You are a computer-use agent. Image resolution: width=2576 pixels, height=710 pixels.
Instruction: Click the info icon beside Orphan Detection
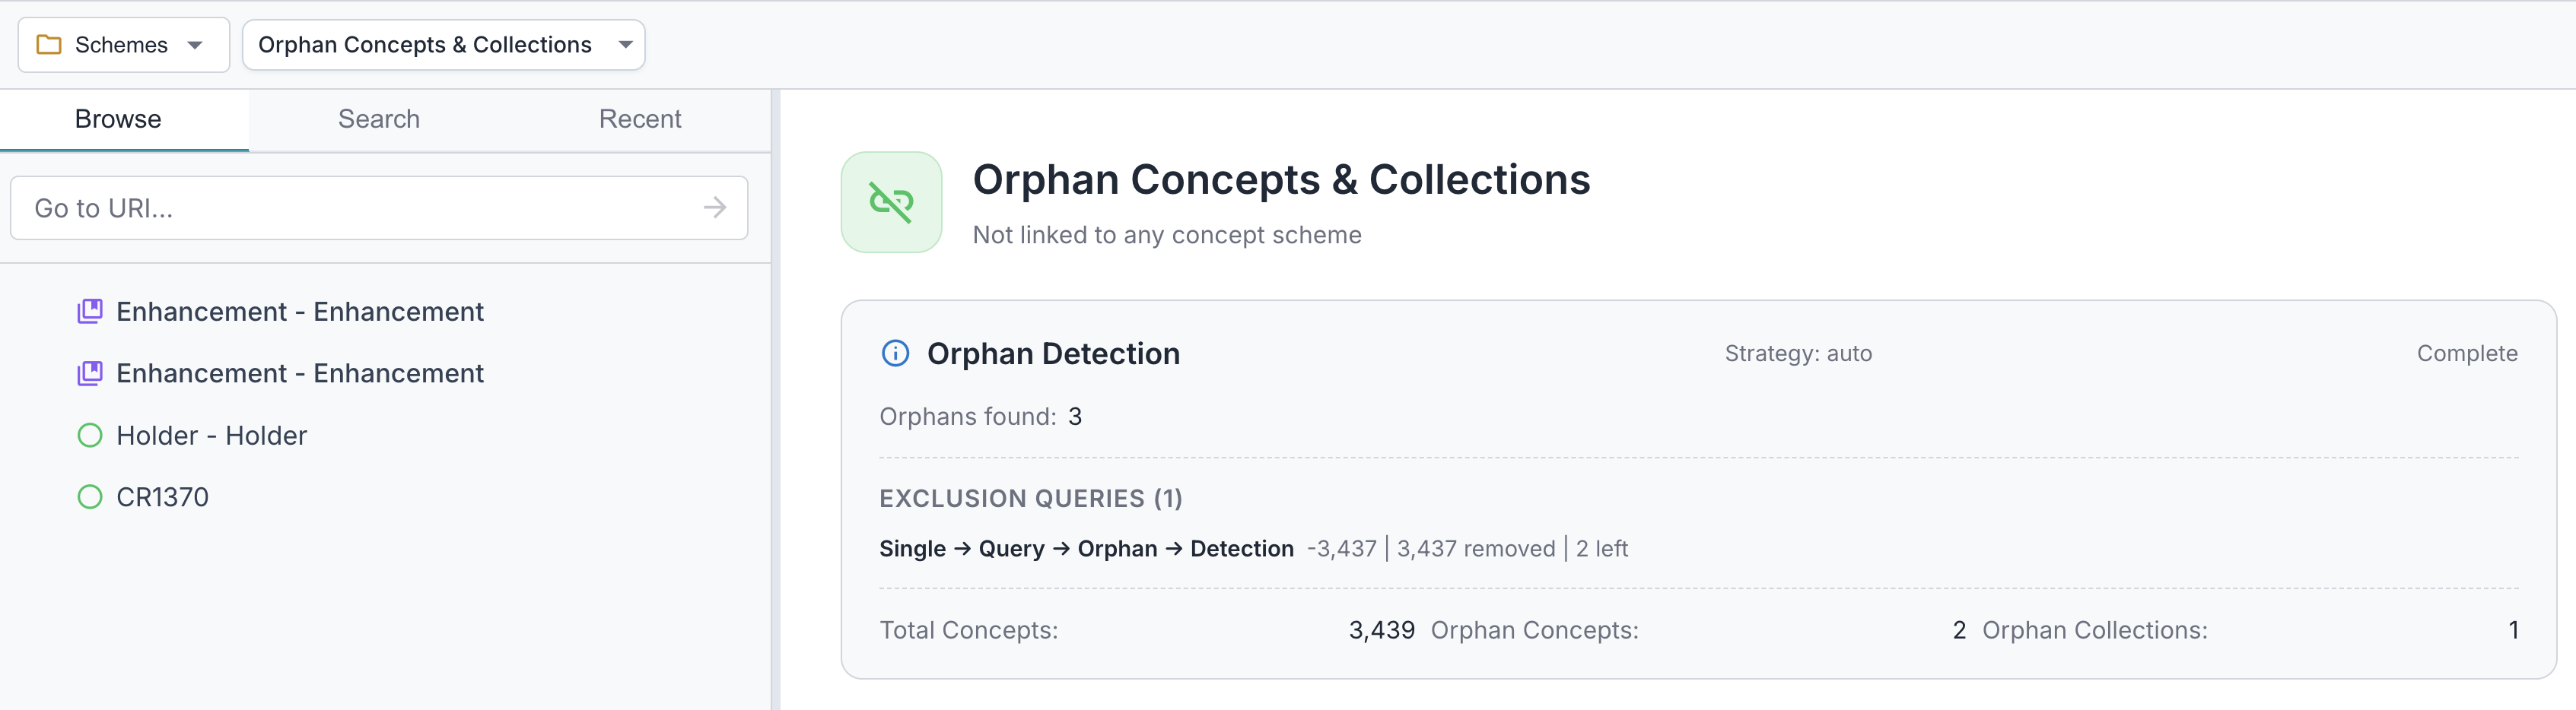(x=894, y=353)
